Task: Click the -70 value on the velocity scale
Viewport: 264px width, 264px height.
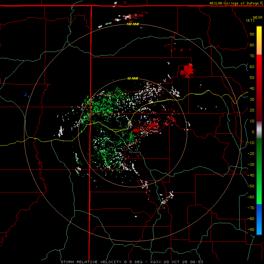Action: click(251, 208)
